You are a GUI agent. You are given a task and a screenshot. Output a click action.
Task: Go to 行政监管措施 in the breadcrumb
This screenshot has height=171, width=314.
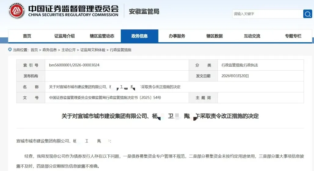[x=121, y=50]
